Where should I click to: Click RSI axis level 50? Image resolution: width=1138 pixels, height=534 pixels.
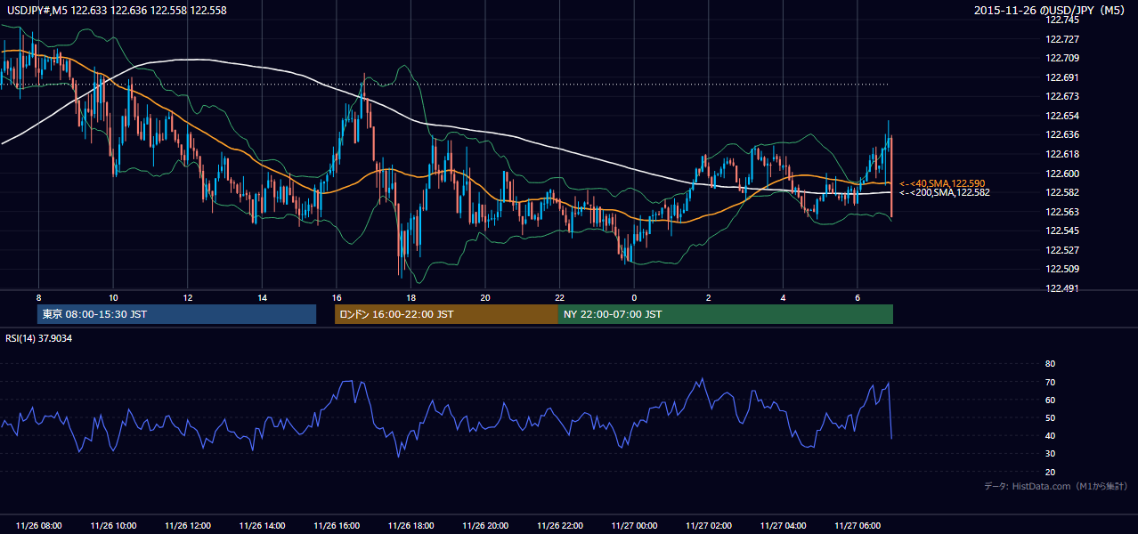(x=1050, y=417)
